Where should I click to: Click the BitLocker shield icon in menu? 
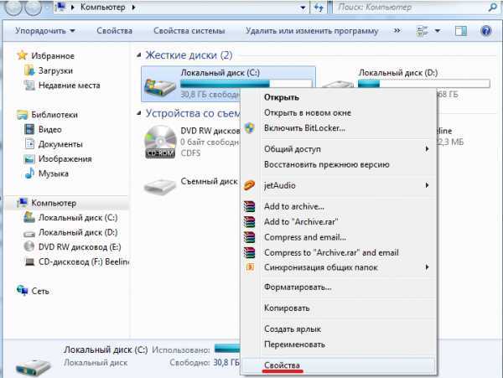(250, 128)
